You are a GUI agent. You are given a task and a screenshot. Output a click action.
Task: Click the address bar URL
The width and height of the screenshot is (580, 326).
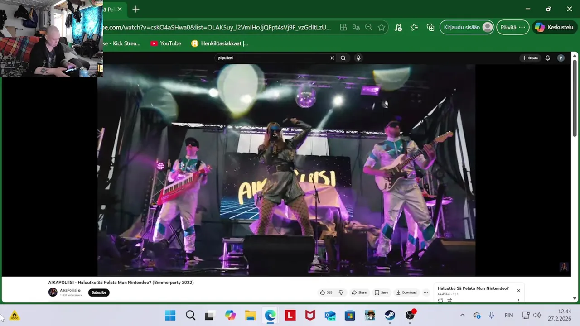click(217, 27)
